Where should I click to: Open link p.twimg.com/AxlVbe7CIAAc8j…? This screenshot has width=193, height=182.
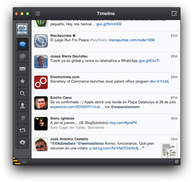[115, 148]
